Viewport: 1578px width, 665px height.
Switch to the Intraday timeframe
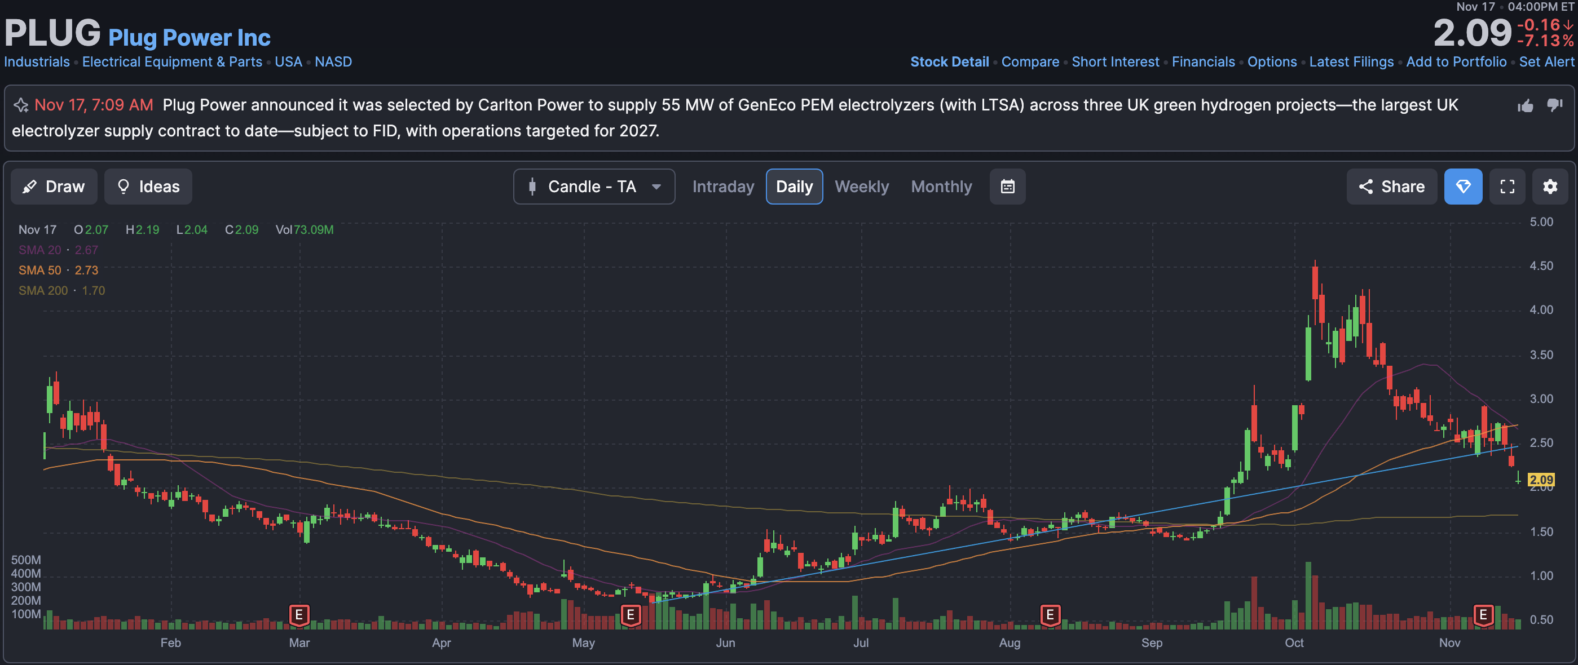pos(723,187)
